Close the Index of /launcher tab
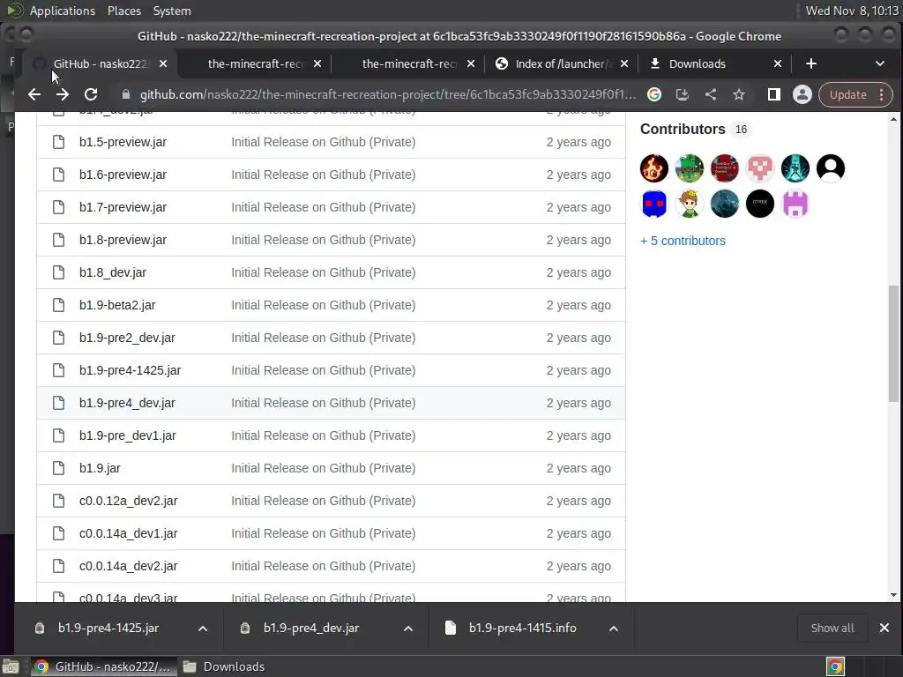This screenshot has width=903, height=677. coord(624,63)
